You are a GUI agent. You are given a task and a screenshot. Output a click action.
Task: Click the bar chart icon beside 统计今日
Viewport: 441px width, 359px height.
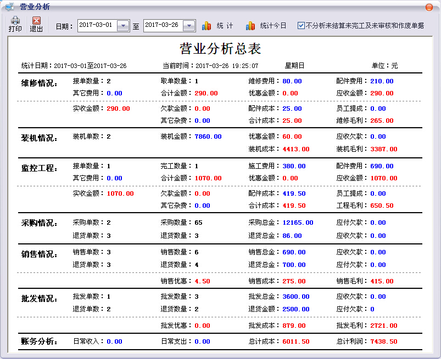[x=250, y=26]
